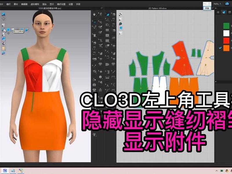Open the 缝纫 (sewing) menu
232x174 pixels.
pos(8,4)
